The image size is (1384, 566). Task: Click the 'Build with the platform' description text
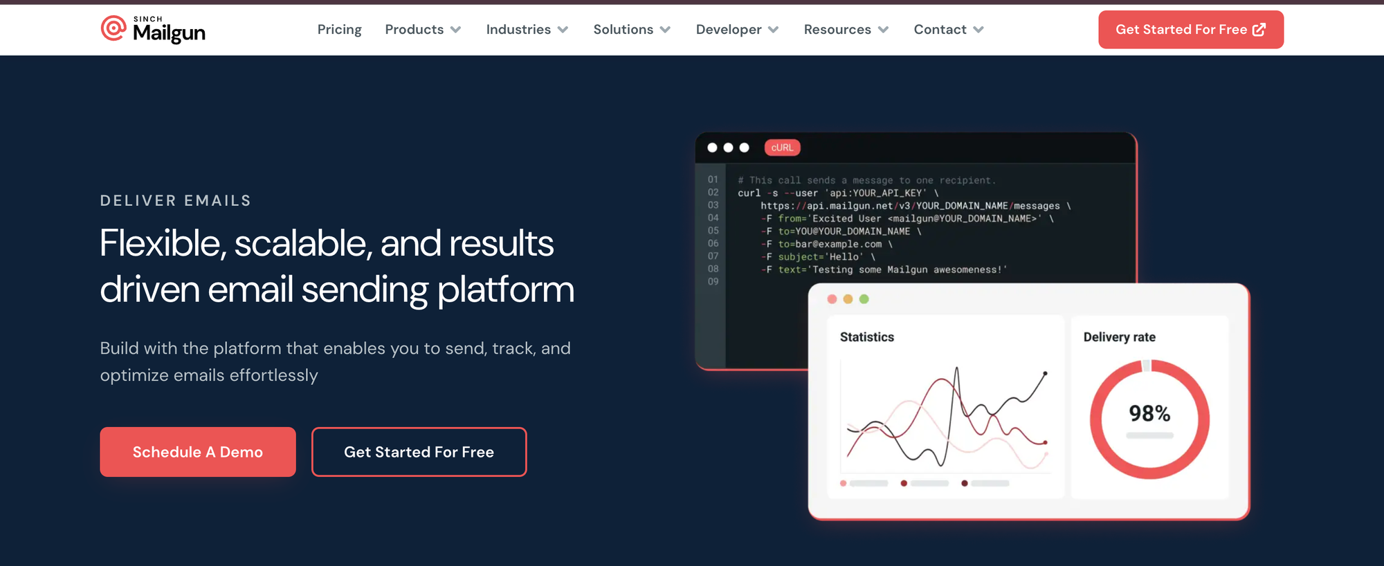[335, 361]
